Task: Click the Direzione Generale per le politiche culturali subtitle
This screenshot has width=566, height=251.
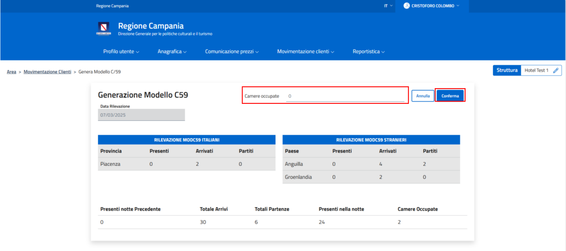Action: (165, 34)
